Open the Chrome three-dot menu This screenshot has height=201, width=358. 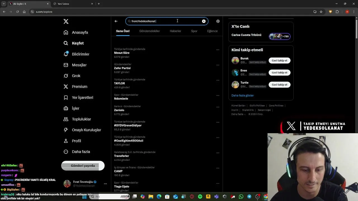(354, 12)
